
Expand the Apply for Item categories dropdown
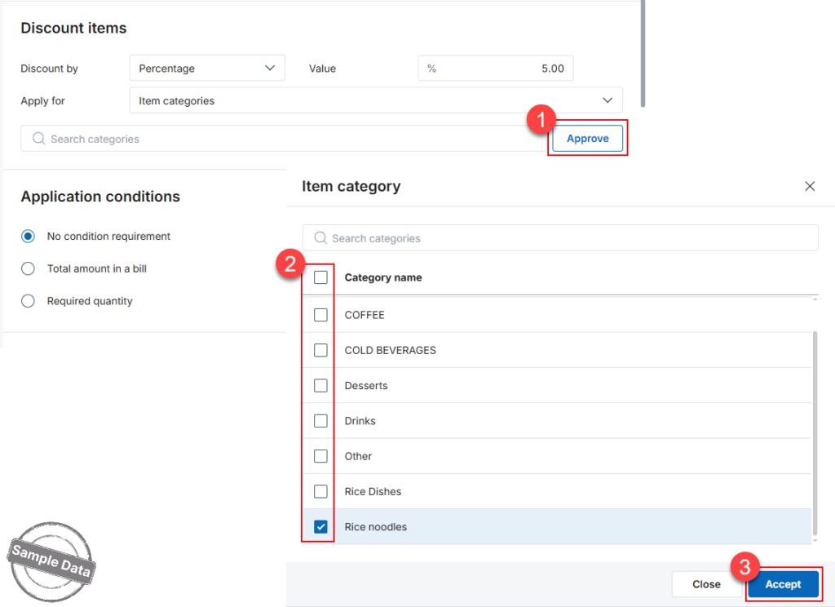click(x=376, y=100)
